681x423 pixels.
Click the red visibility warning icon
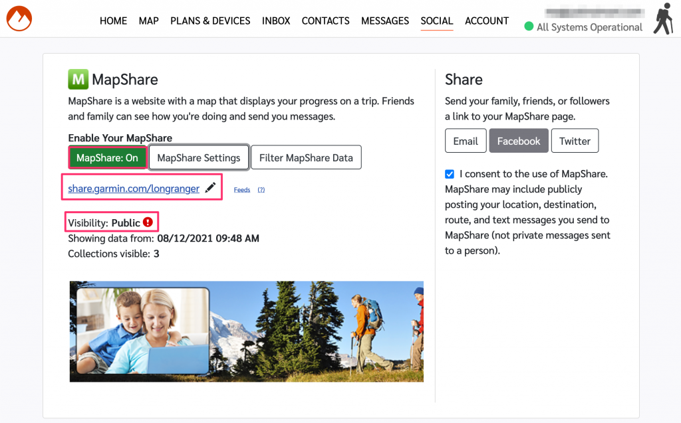[x=148, y=222]
